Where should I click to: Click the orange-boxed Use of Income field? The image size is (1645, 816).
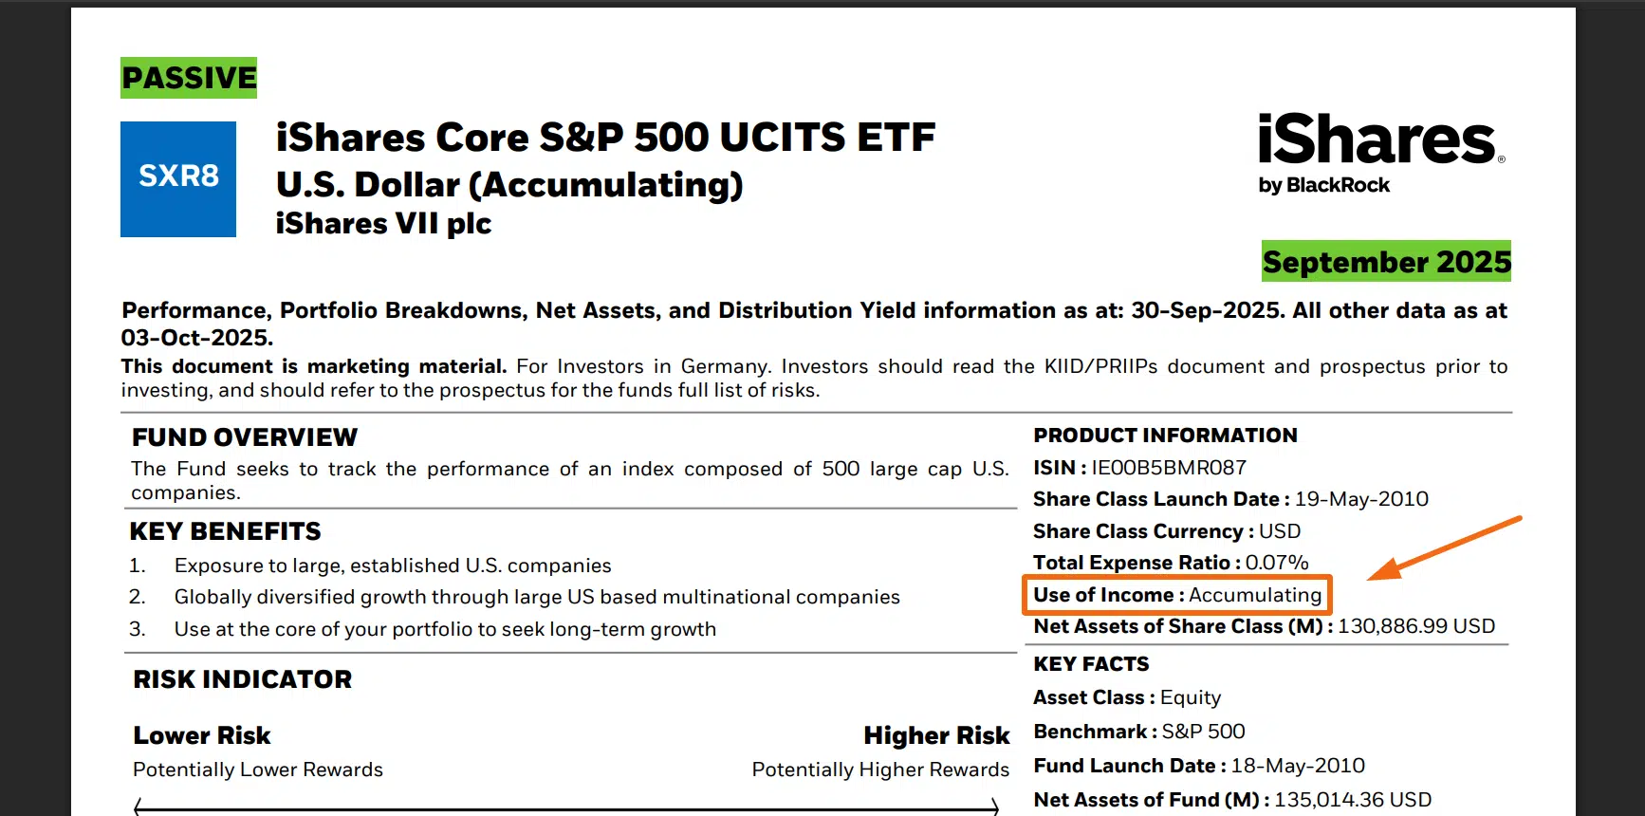(x=1177, y=595)
